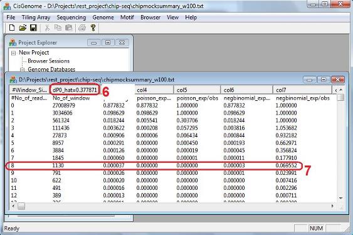Click the CisGenome app icon in title bar
353x235 pixels.
tap(7, 6)
